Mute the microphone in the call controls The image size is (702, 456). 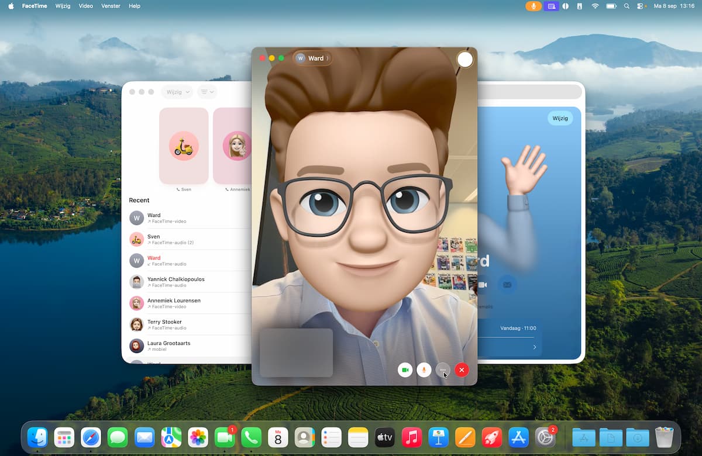(424, 369)
